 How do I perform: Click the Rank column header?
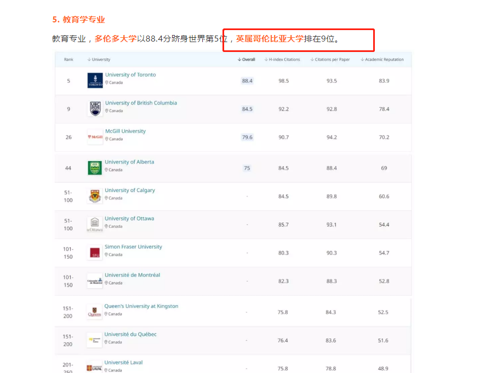tap(68, 60)
